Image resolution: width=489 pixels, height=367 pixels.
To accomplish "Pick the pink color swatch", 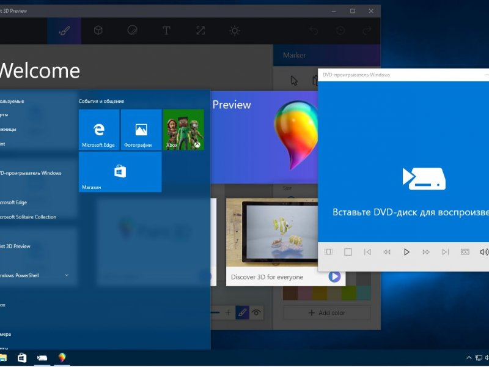I will point(305,294).
